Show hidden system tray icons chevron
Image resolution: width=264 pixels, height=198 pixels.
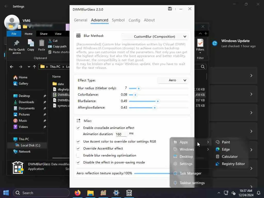[x=219, y=193]
